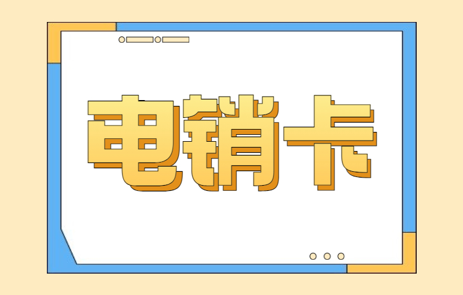Image resolution: width=463 pixels, height=295 pixels.
Task: Click the blue top border of frame
Action: [260, 27]
